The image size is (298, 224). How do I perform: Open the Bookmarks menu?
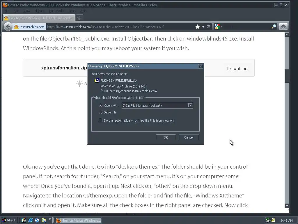[56, 11]
